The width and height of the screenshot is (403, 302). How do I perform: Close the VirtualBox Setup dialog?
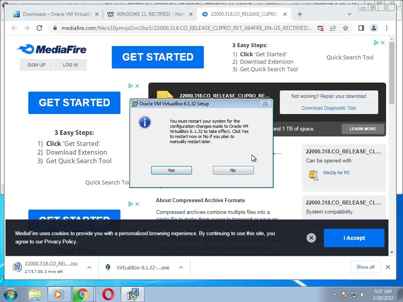[x=265, y=103]
